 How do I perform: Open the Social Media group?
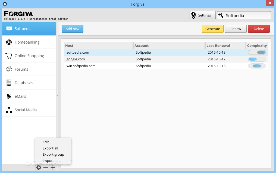[29, 110]
